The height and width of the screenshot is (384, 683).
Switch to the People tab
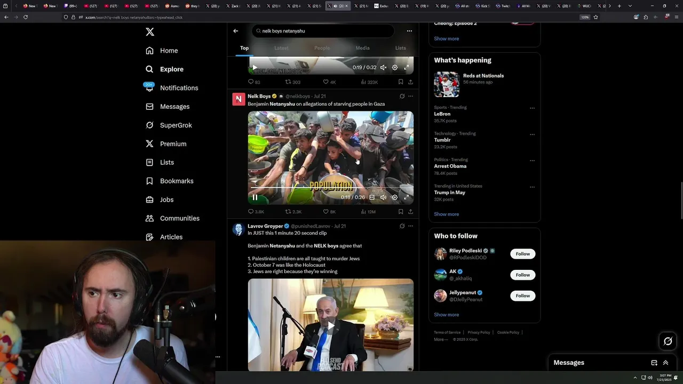tap(322, 48)
